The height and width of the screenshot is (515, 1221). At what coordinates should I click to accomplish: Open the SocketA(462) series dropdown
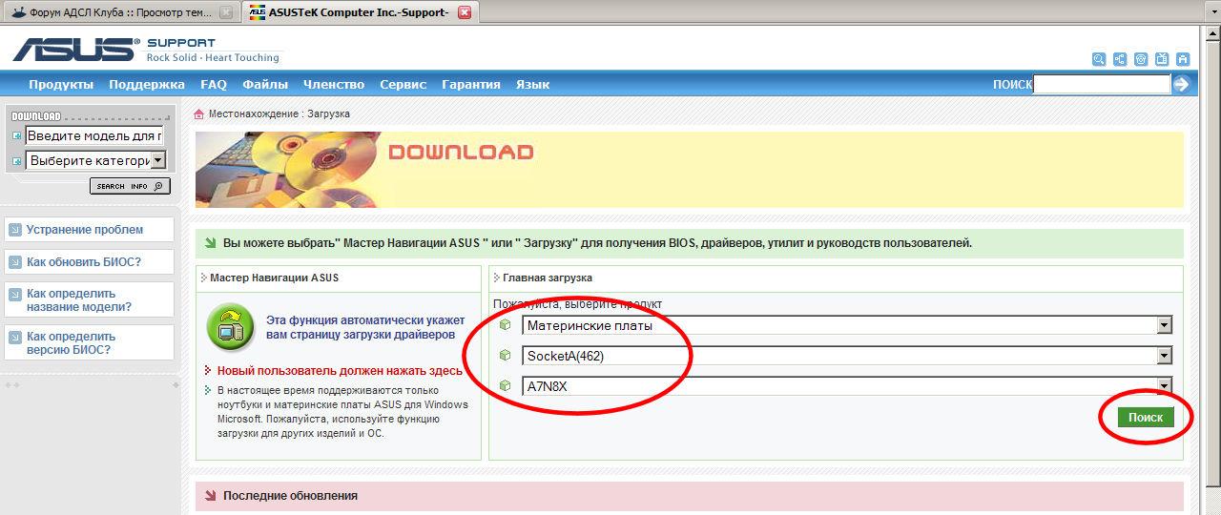pyautogui.click(x=847, y=356)
